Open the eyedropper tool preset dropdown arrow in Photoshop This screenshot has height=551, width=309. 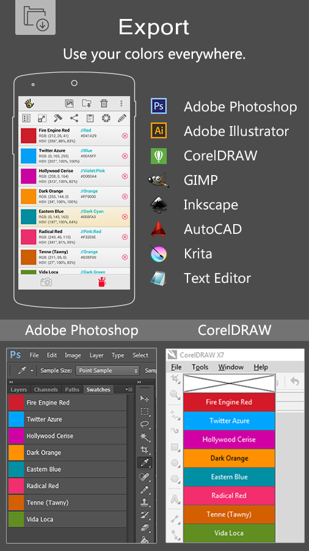pyautogui.click(x=32, y=371)
